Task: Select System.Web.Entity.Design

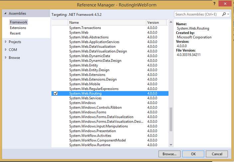Action: pyautogui.click(x=110, y=70)
